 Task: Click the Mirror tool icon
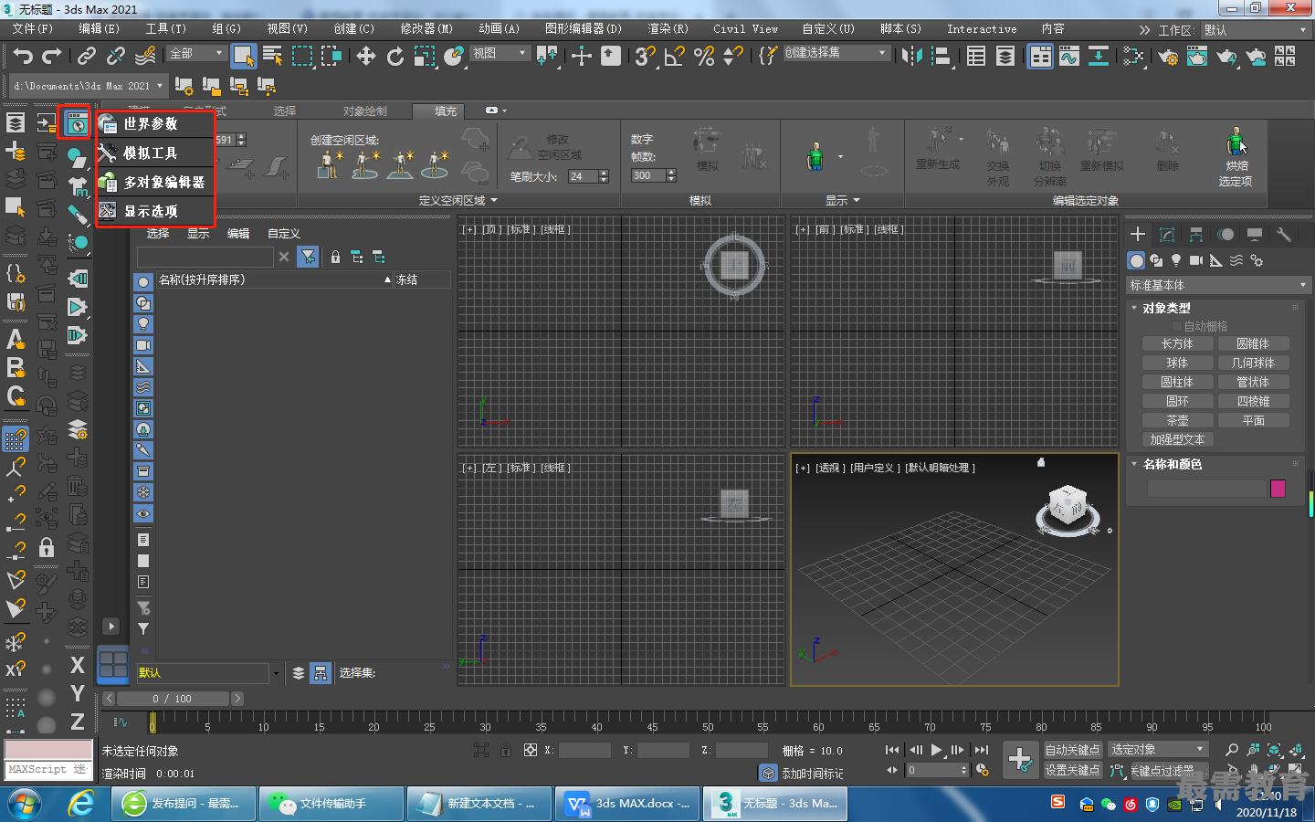click(911, 57)
